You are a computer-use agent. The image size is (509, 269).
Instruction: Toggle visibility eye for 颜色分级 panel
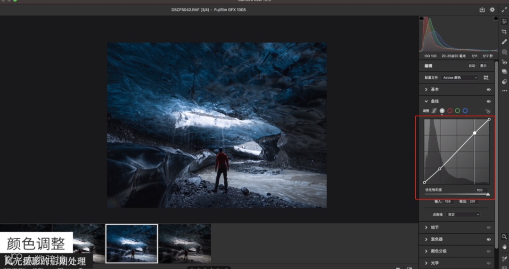pos(489,251)
